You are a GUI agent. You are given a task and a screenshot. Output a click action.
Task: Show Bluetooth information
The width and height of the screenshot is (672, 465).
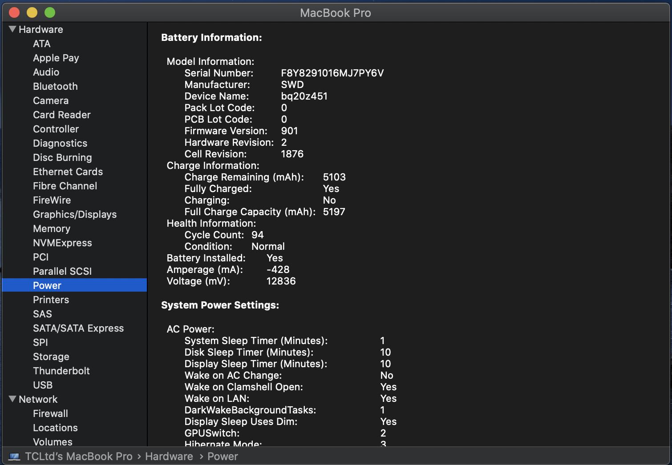(55, 86)
